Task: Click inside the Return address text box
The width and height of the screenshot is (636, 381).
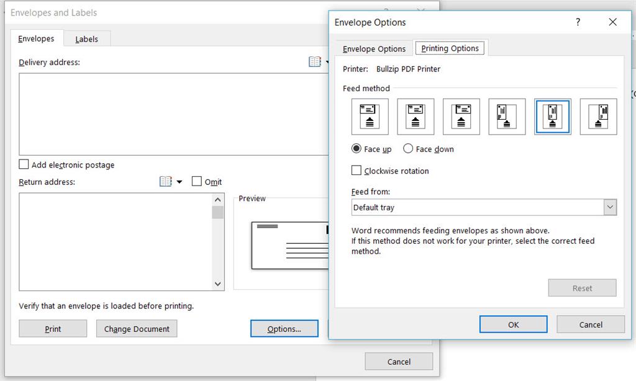Action: coord(116,242)
